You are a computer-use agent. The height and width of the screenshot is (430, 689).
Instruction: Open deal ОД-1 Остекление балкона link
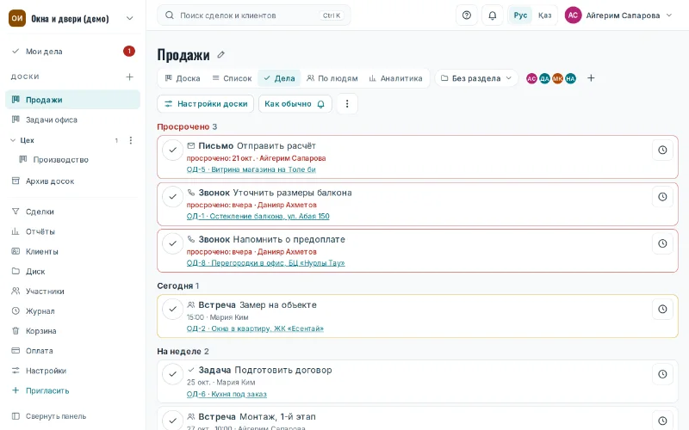pos(258,217)
